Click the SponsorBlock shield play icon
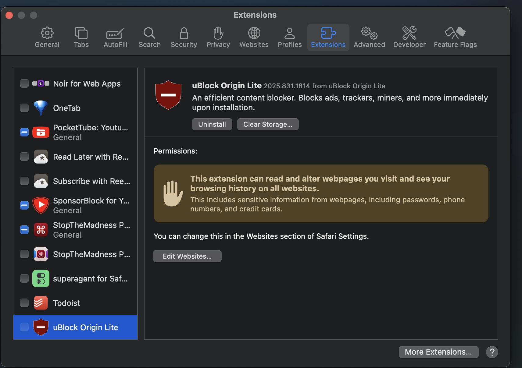Image resolution: width=522 pixels, height=368 pixels. [41, 205]
